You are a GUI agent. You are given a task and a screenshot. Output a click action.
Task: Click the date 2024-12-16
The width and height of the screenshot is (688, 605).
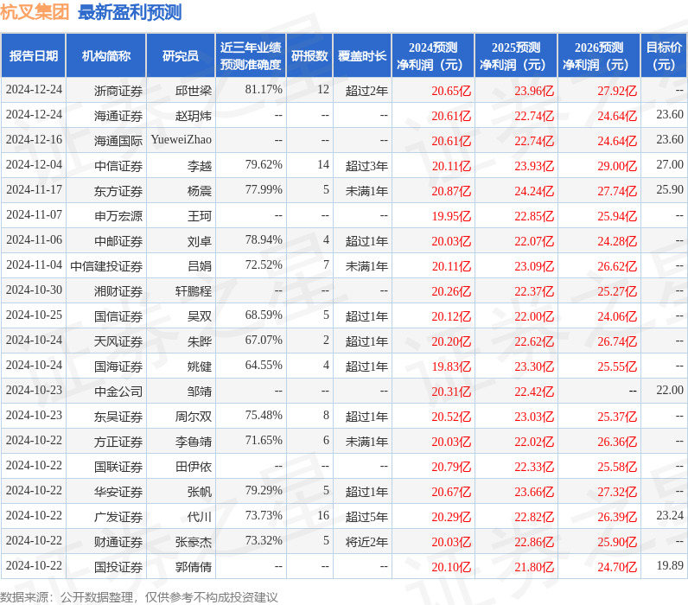(34, 139)
